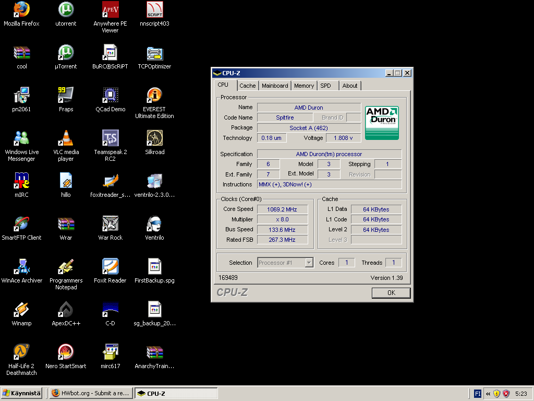Image resolution: width=534 pixels, height=401 pixels.
Task: Open the About tab in CPU-Z
Action: click(350, 86)
